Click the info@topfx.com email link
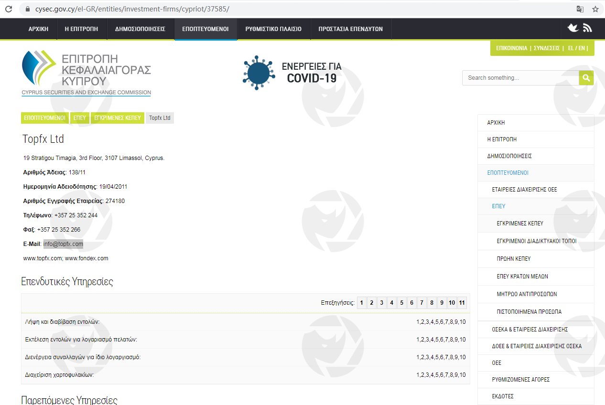 [x=63, y=244]
